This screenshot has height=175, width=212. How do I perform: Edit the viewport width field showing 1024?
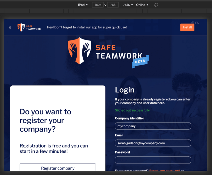pos(98,5)
